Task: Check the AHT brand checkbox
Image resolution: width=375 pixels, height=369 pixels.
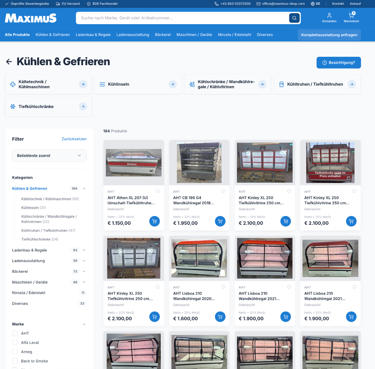Action: tap(15, 333)
